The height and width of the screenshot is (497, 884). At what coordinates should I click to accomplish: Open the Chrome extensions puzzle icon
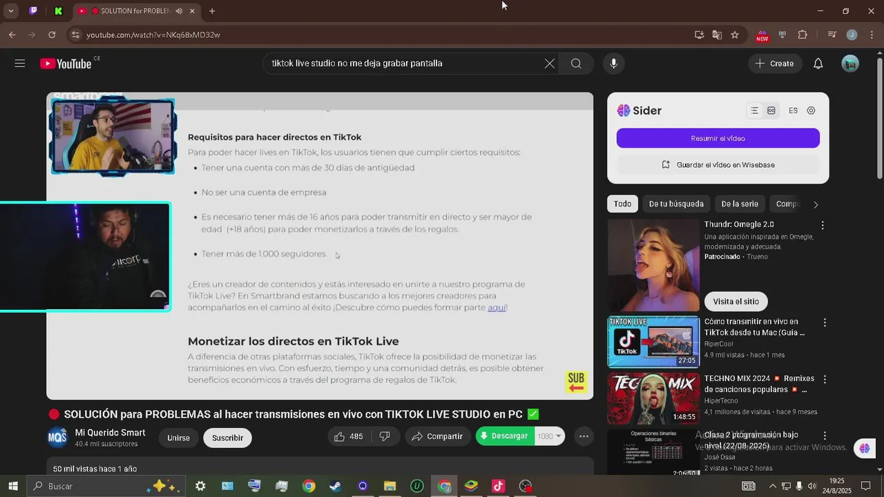(x=803, y=35)
